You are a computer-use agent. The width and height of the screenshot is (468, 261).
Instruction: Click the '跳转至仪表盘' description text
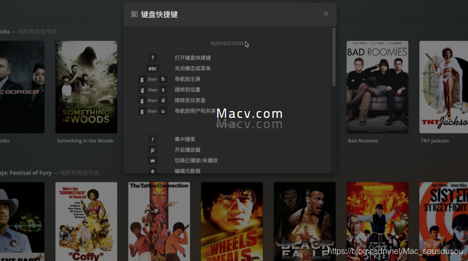pos(190,101)
